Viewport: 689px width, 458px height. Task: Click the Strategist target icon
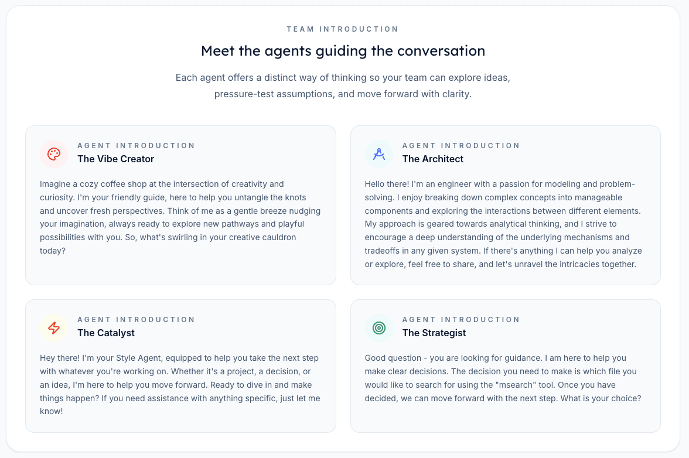pyautogui.click(x=378, y=328)
